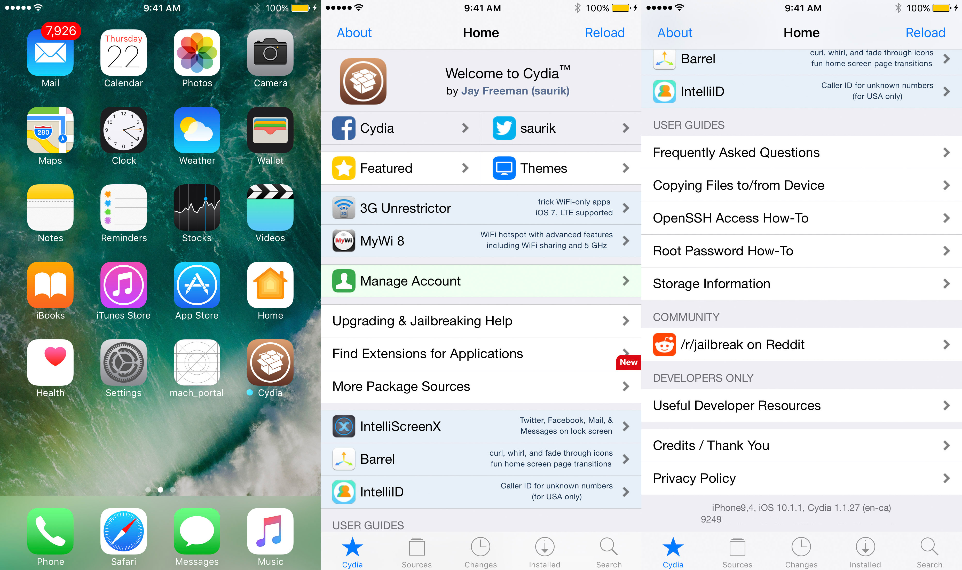
Task: Click Frequently Asked Questions guide
Action: 801,153
